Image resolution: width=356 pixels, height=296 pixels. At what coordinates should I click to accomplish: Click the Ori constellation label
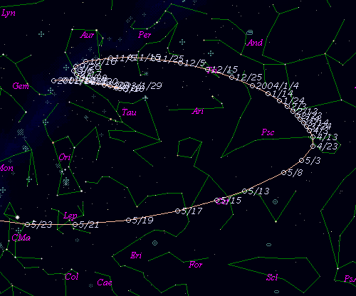pyautogui.click(x=65, y=157)
